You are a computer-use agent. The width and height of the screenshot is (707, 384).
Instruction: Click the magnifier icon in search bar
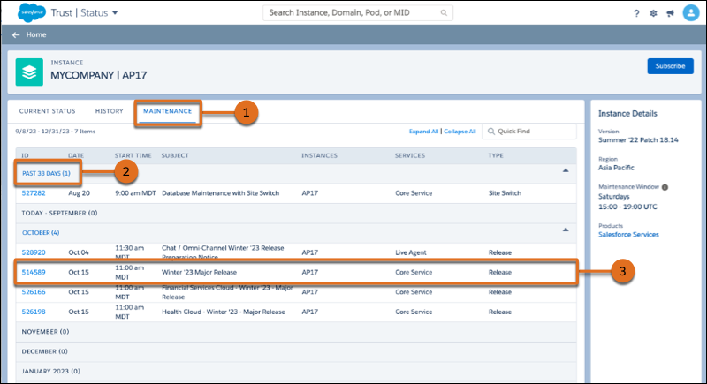click(444, 13)
